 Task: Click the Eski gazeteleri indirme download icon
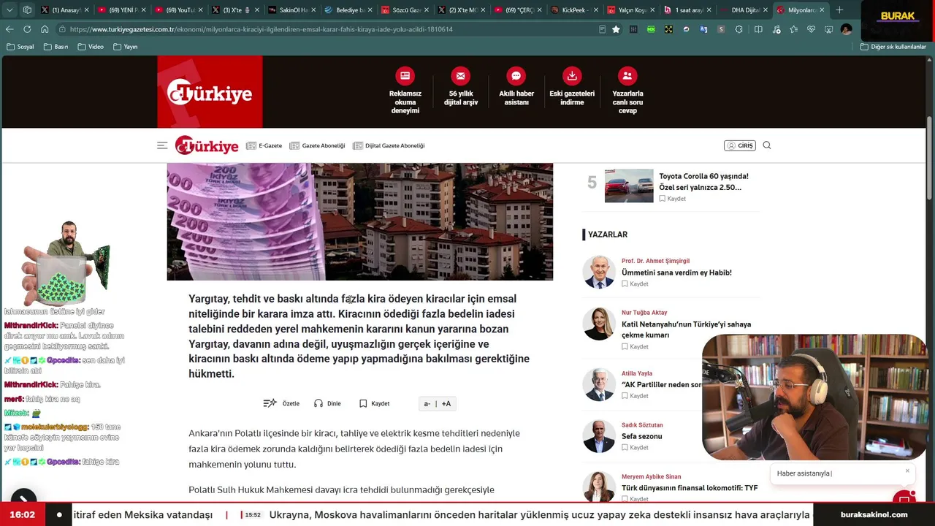coord(572,76)
